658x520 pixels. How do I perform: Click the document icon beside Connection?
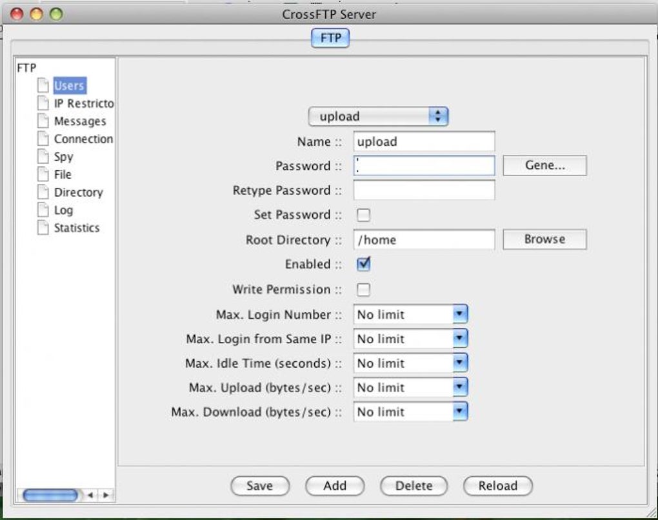tap(43, 139)
